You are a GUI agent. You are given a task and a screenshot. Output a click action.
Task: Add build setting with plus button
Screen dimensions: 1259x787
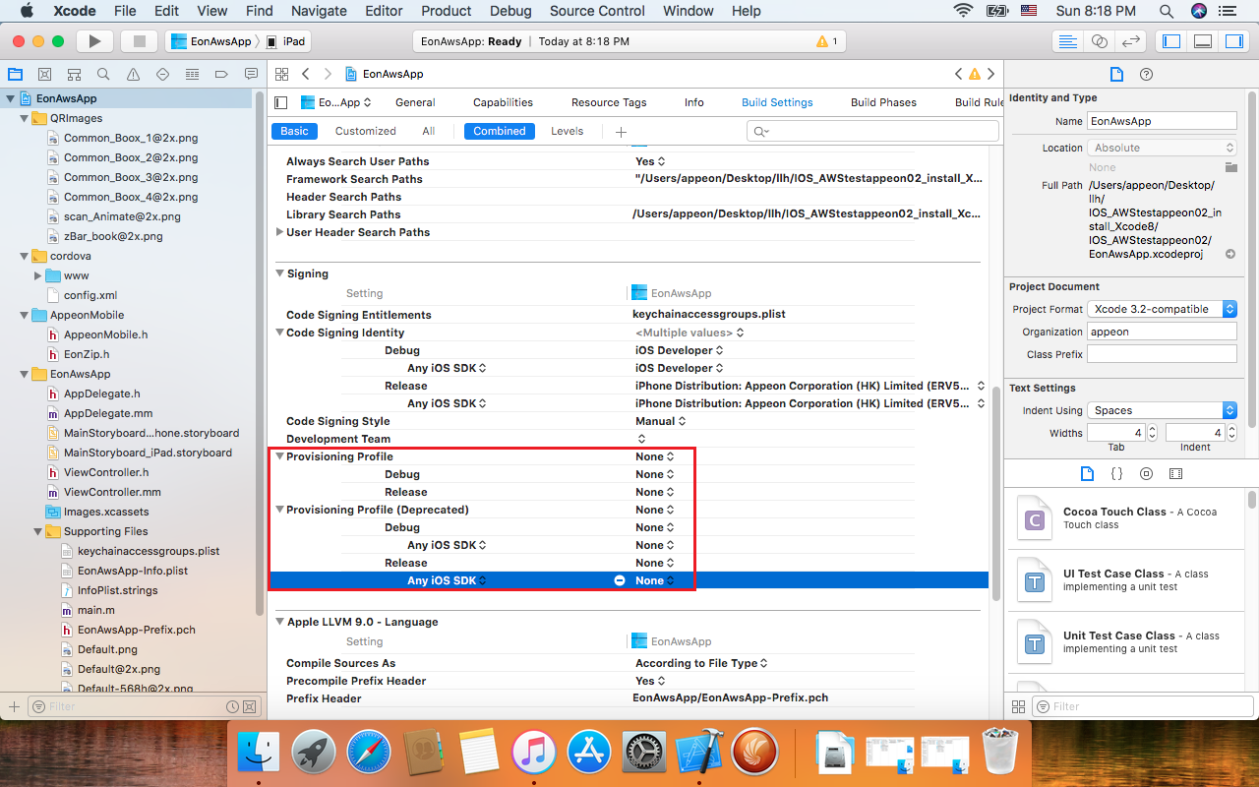621,132
